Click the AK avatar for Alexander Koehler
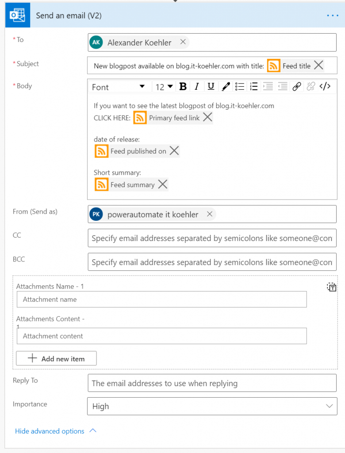The height and width of the screenshot is (453, 345). click(96, 42)
